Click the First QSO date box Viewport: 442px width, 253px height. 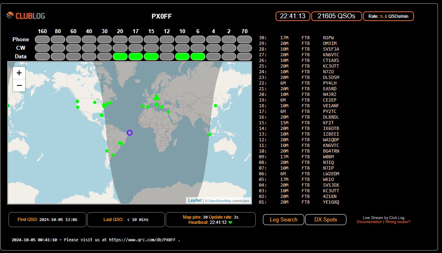[47, 219]
